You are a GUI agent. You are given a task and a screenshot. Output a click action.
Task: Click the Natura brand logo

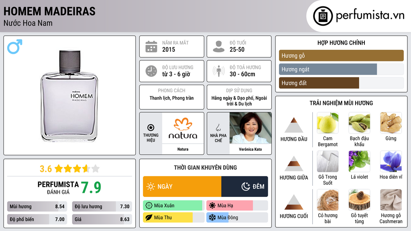183,128
